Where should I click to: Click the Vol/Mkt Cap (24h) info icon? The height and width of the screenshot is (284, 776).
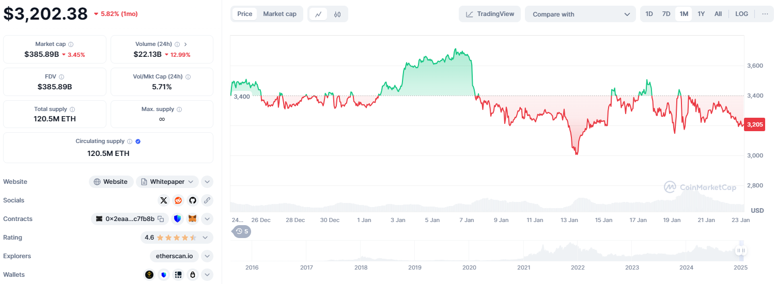point(188,76)
